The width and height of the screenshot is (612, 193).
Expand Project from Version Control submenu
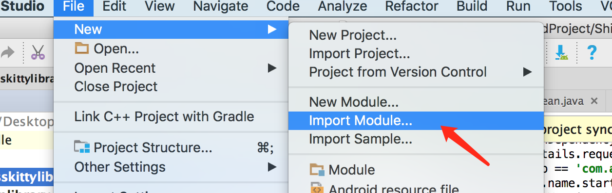click(x=527, y=72)
